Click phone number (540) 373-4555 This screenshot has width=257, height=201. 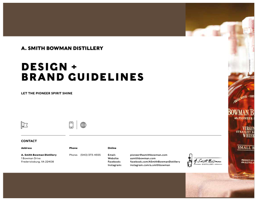(x=90, y=155)
